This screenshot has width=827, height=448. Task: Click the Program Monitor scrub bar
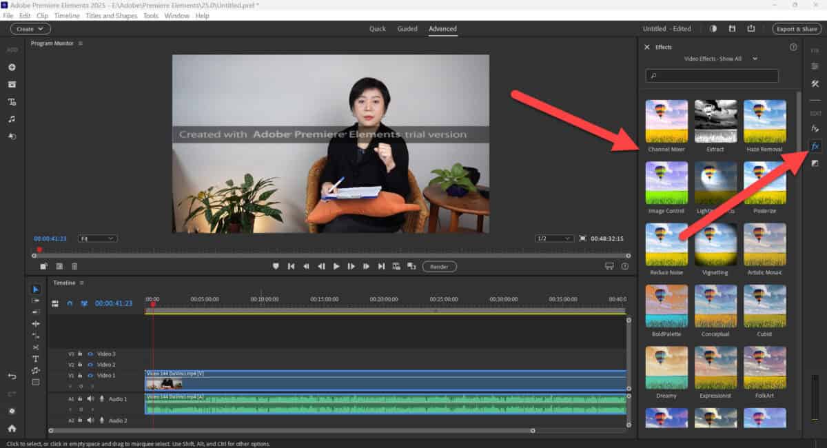pyautogui.click(x=331, y=255)
